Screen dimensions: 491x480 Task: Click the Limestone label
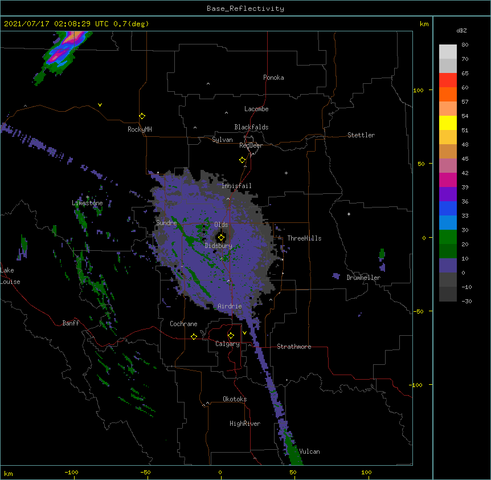click(87, 203)
